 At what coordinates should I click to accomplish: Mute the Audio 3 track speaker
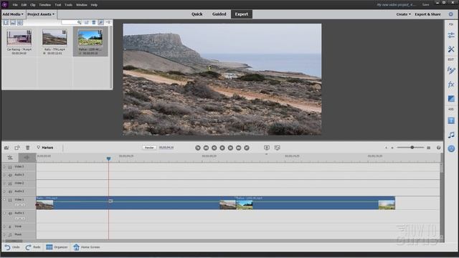point(10,175)
